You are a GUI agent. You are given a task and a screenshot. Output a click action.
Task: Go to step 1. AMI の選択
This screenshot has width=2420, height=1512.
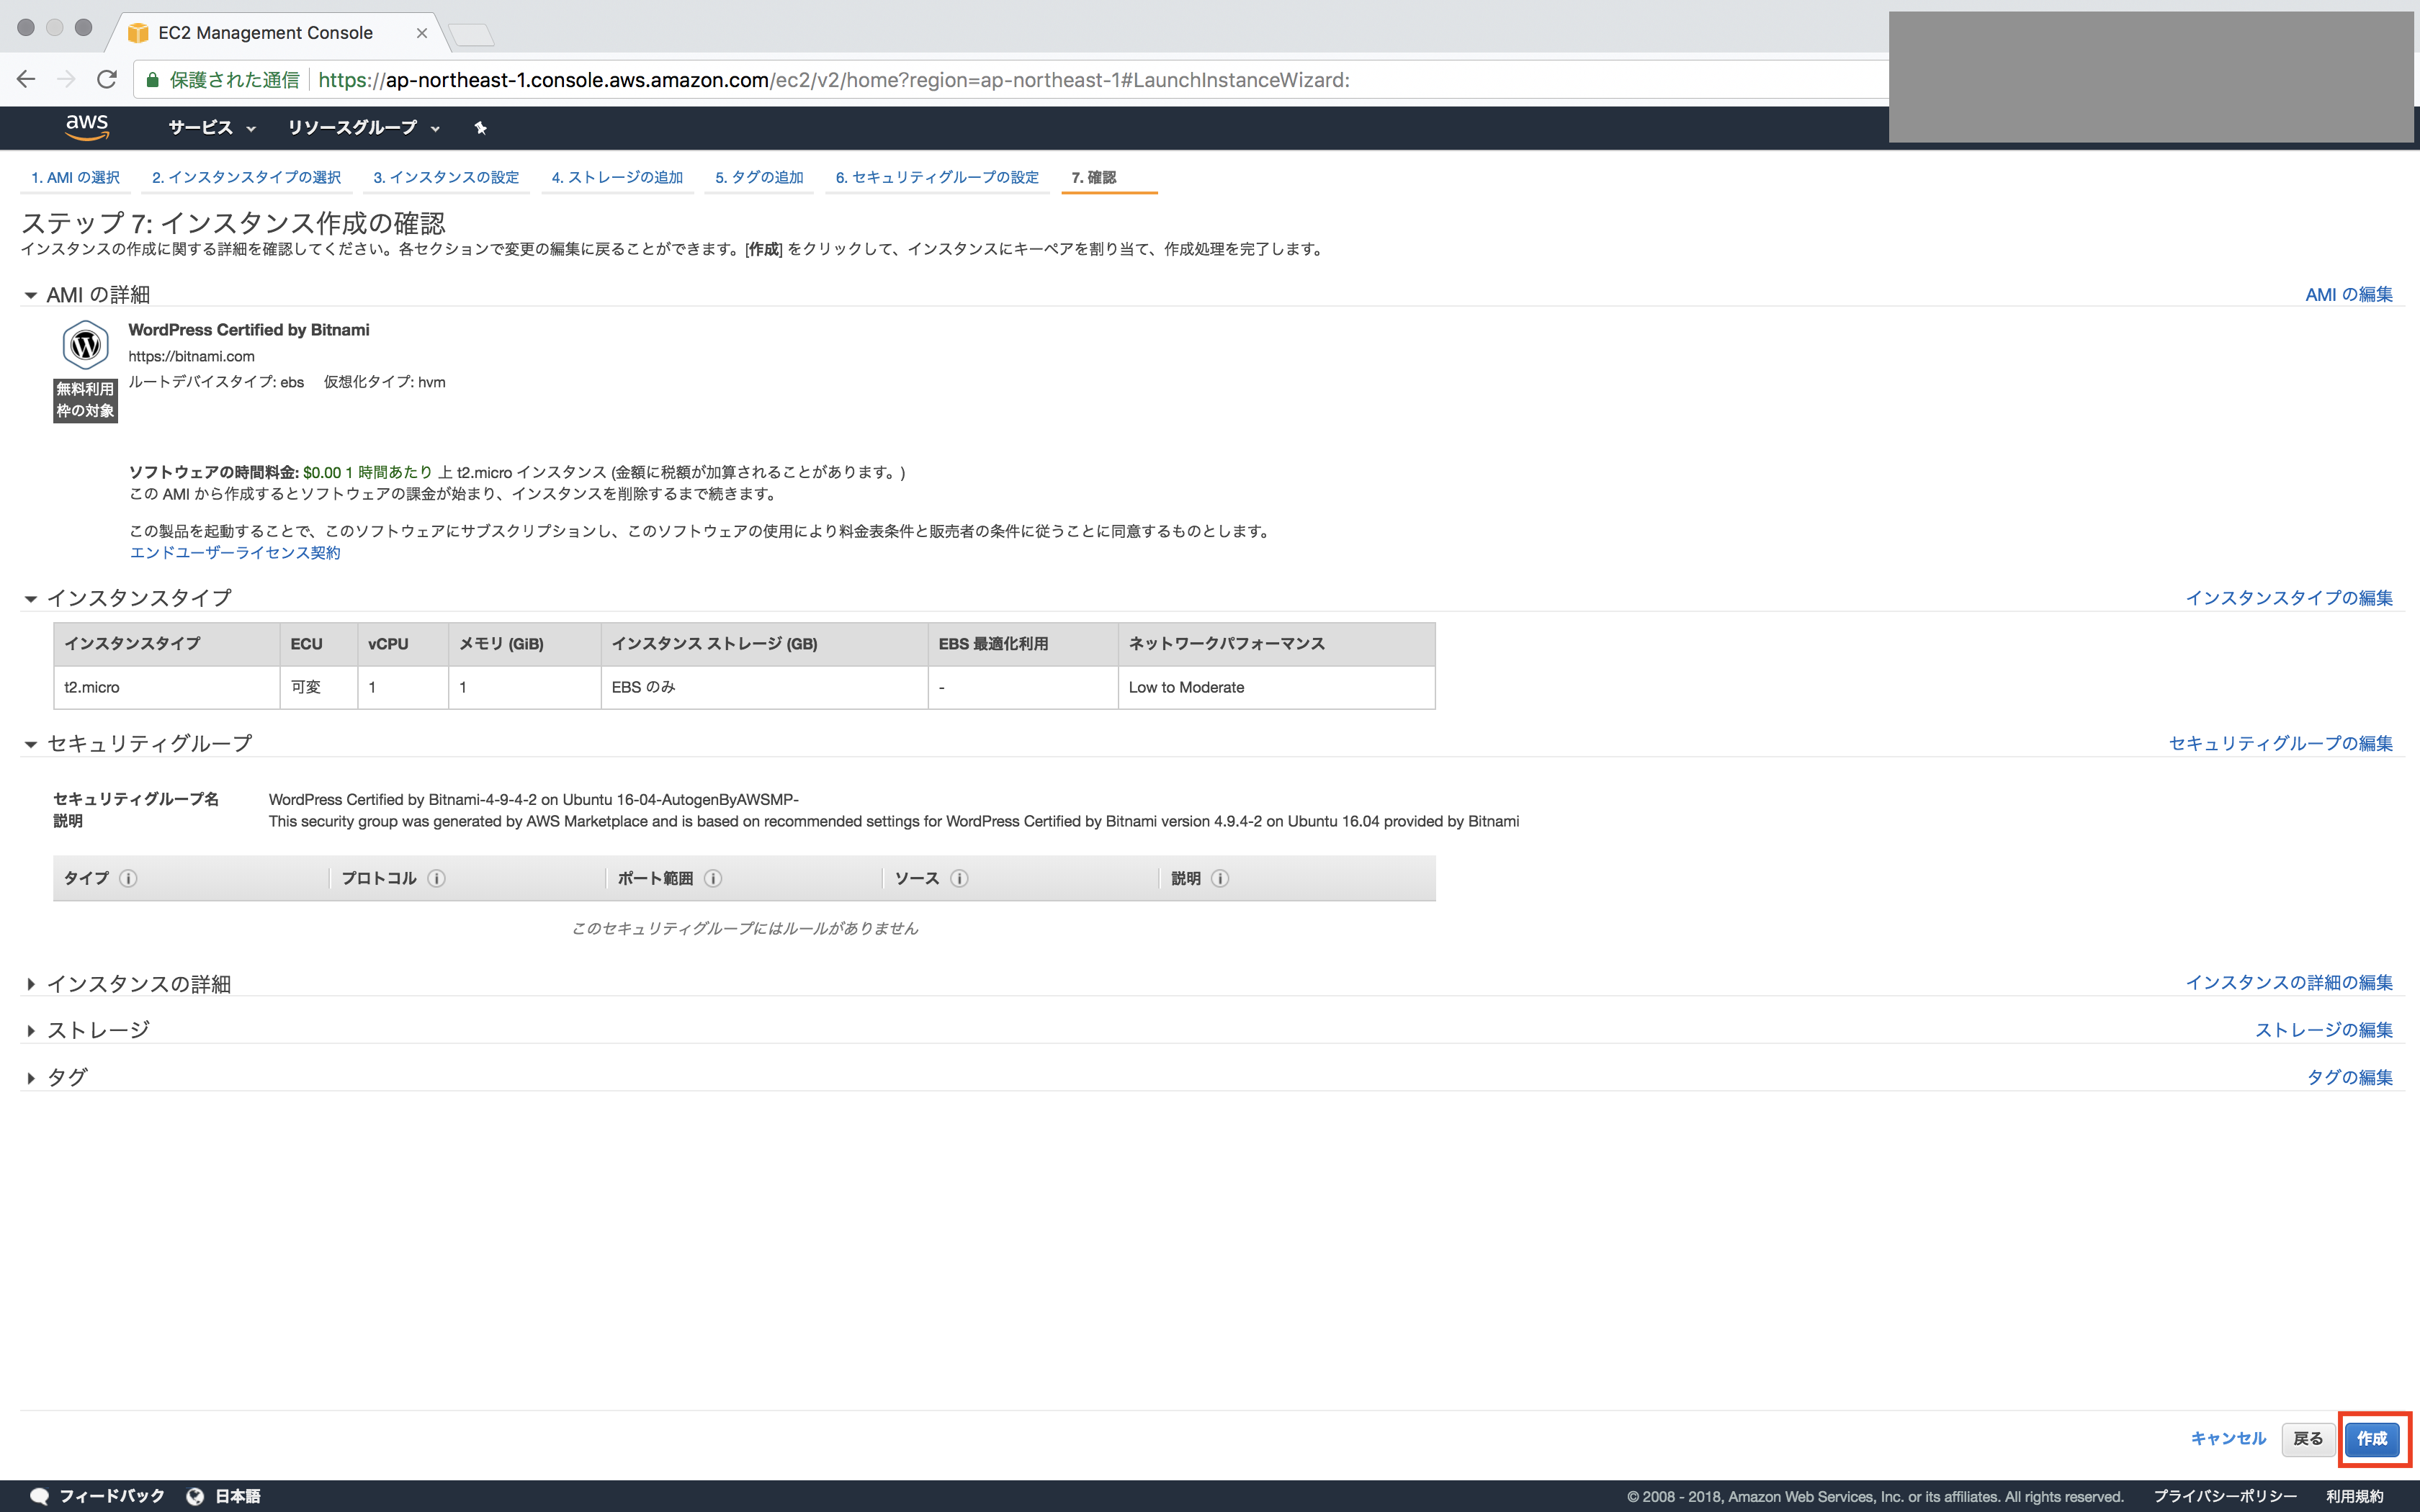click(x=75, y=177)
